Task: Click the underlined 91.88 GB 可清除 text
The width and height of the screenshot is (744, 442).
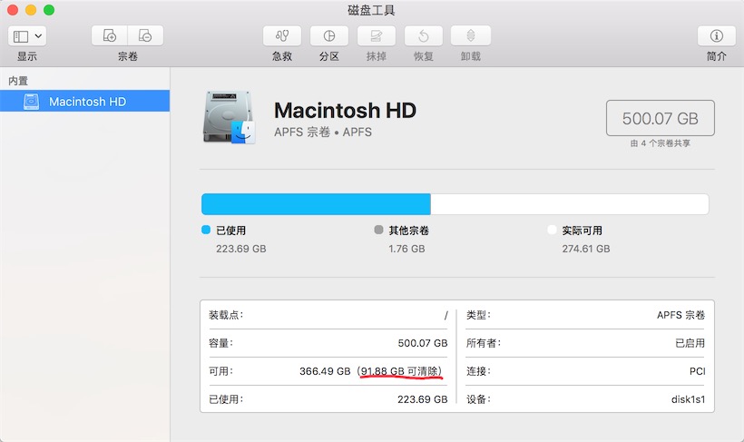Action: (x=400, y=370)
